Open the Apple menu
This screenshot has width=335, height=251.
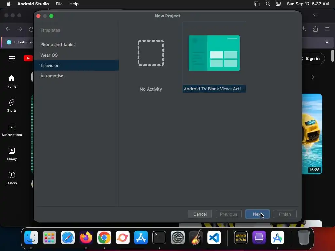click(x=9, y=4)
